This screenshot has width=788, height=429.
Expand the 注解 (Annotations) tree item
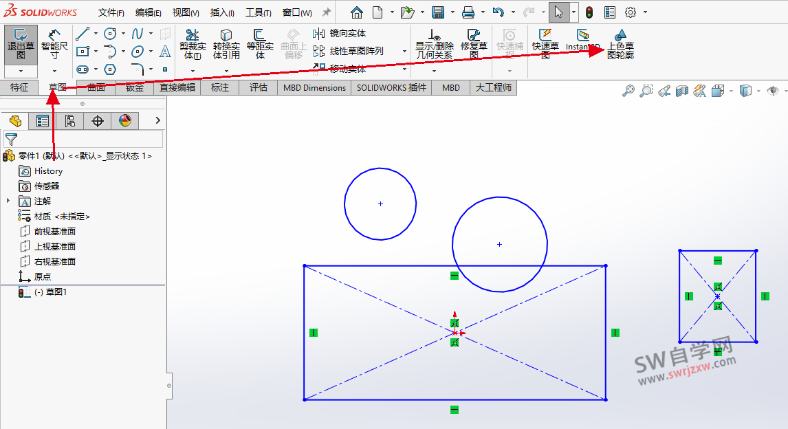click(10, 201)
